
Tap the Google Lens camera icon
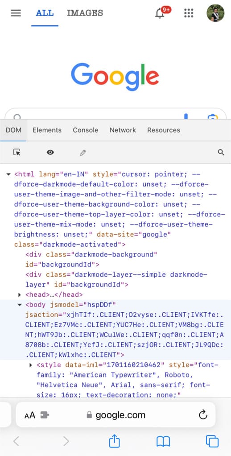click(x=213, y=117)
